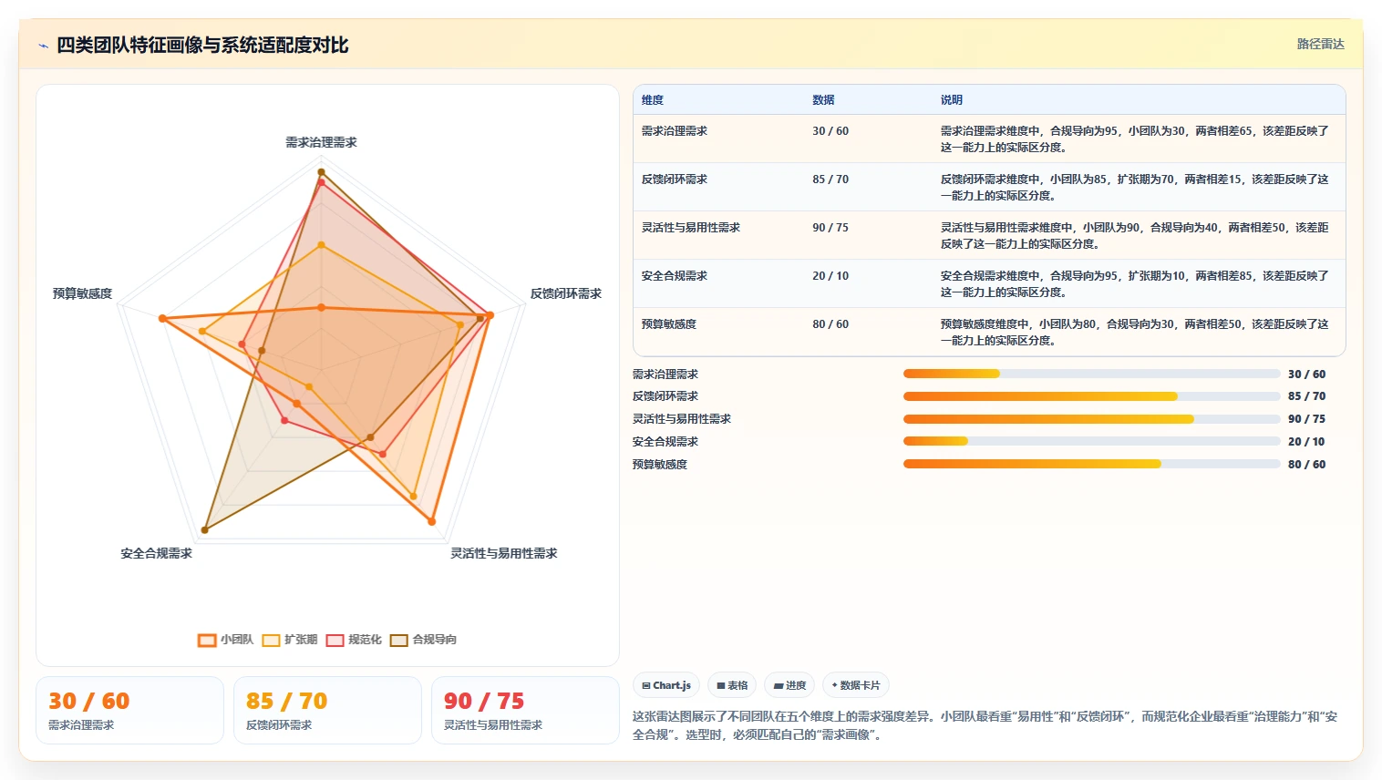Open the 85 / 70 反馈闭环需求 card

(x=327, y=710)
